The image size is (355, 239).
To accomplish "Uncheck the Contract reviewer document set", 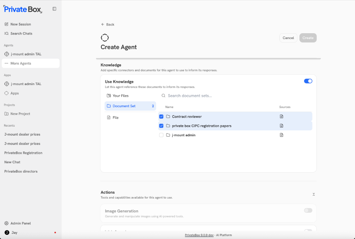I will pos(161,116).
